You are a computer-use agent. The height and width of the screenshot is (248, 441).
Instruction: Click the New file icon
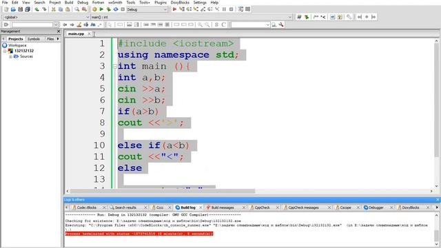(x=6, y=9)
